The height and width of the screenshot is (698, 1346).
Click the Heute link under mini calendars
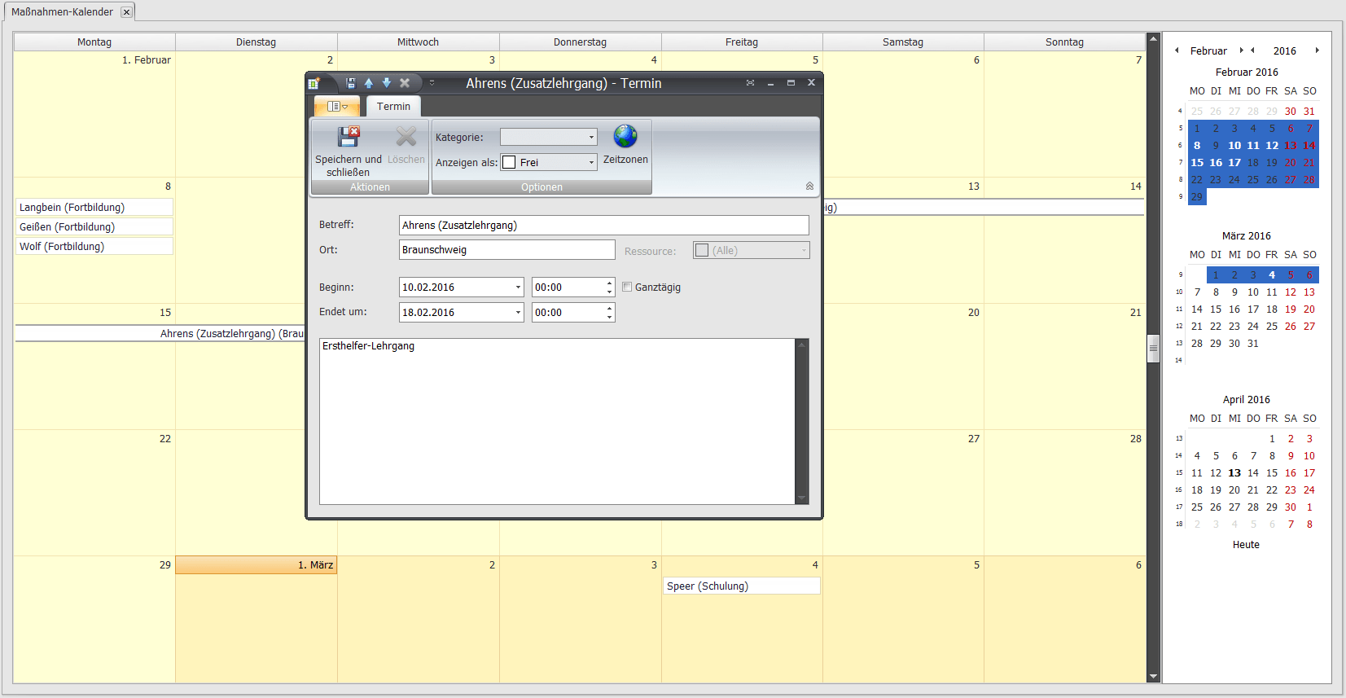point(1246,545)
